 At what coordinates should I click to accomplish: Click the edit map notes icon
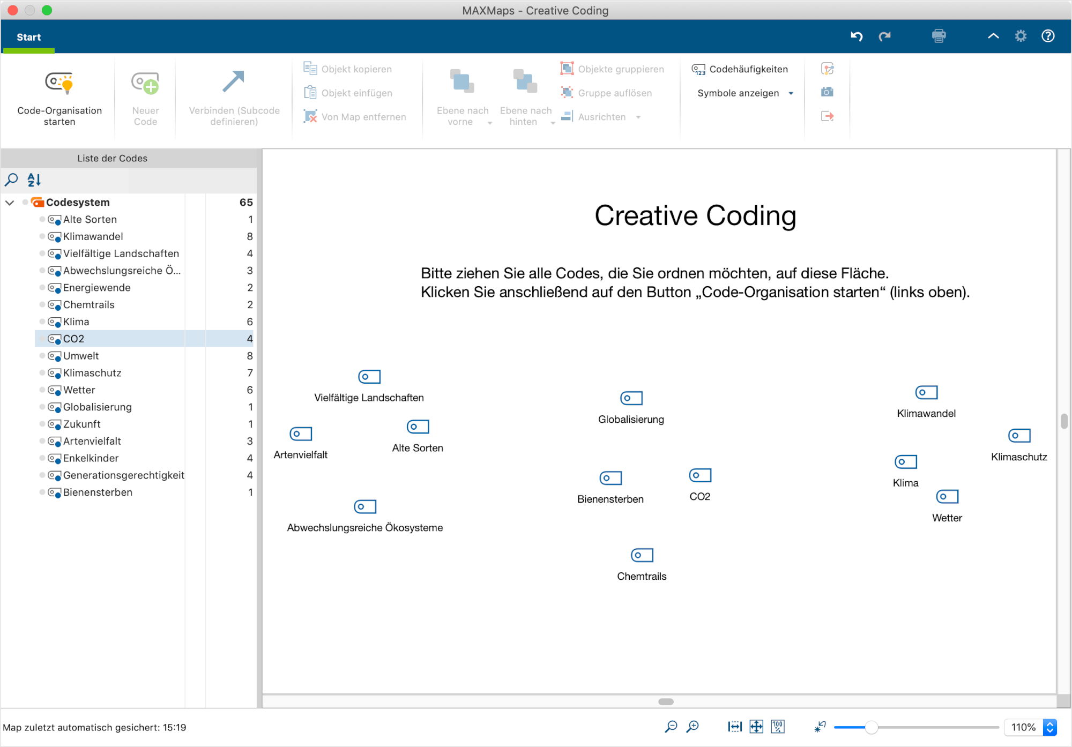pos(828,69)
